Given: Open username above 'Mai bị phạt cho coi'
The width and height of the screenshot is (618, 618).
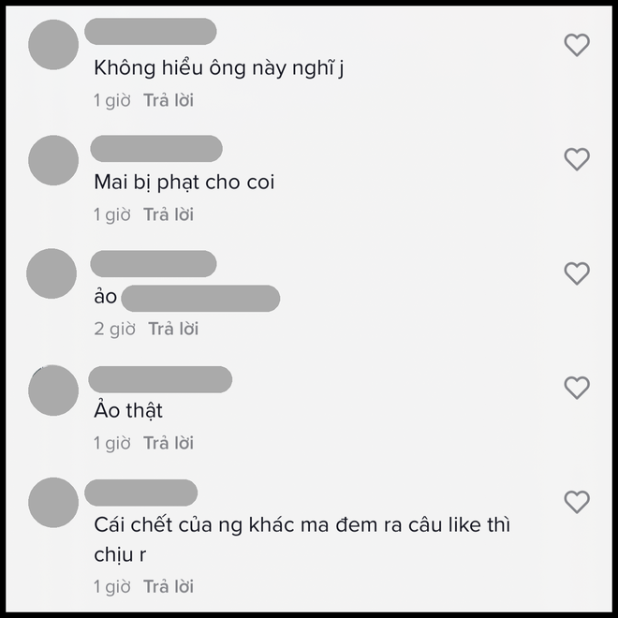Looking at the screenshot, I should click(156, 149).
